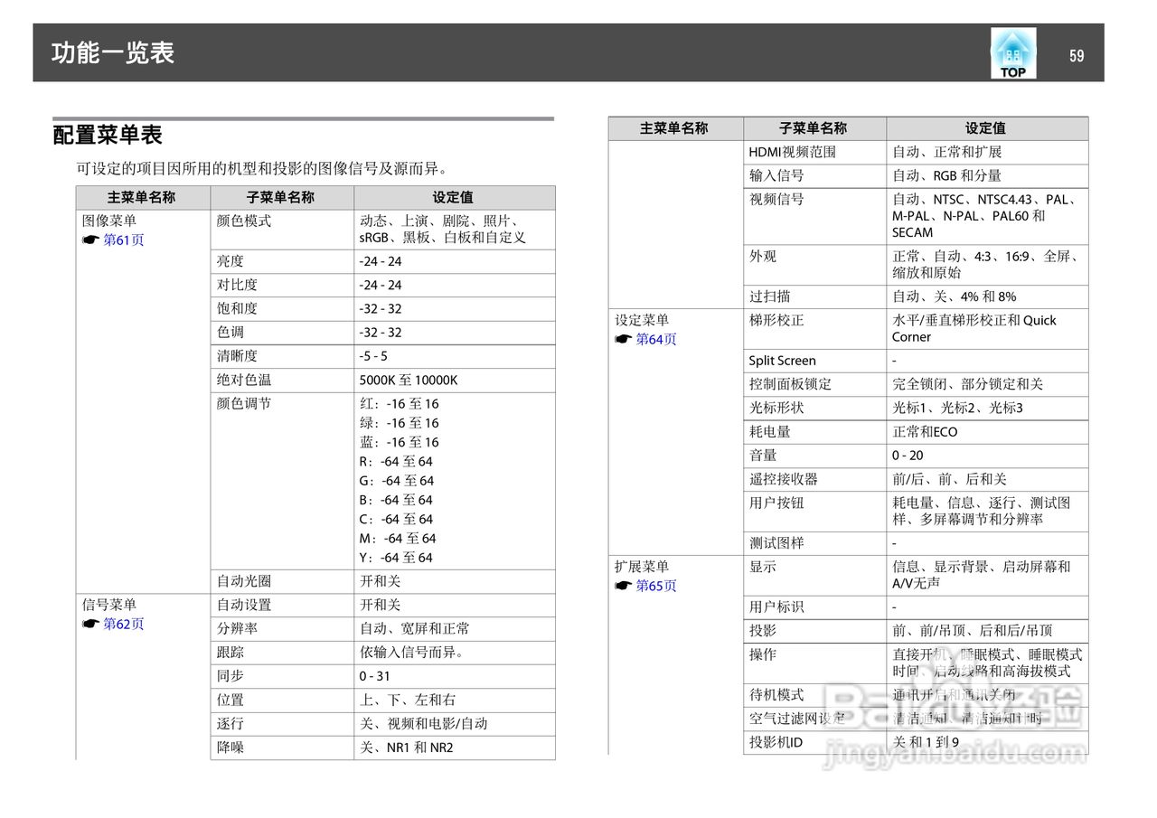Screen dimensions: 1157x818
Task: Click the Split Screen submenu cell
Action: coord(814,361)
